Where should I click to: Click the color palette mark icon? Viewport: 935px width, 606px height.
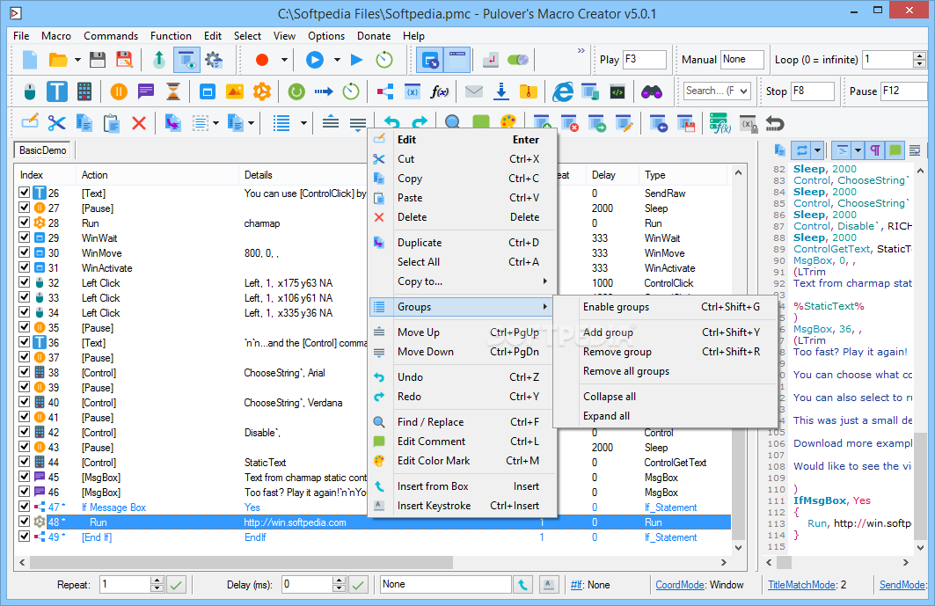click(508, 122)
